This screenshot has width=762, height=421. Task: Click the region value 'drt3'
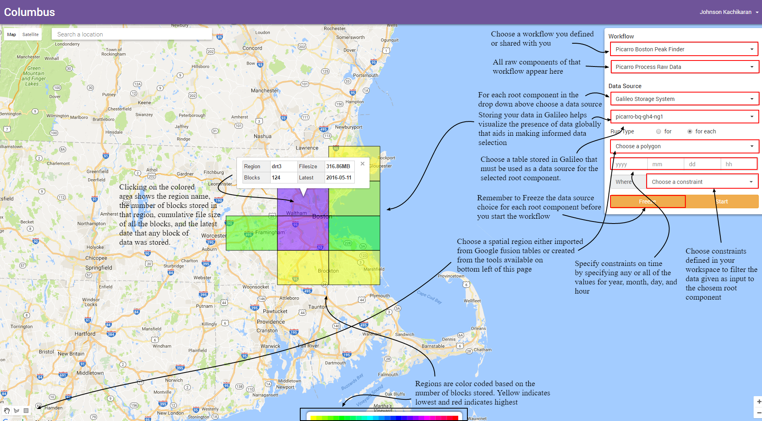(x=277, y=166)
